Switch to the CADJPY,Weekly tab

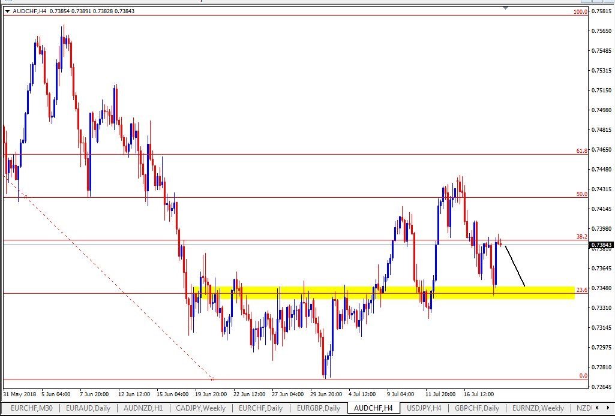[x=200, y=408]
